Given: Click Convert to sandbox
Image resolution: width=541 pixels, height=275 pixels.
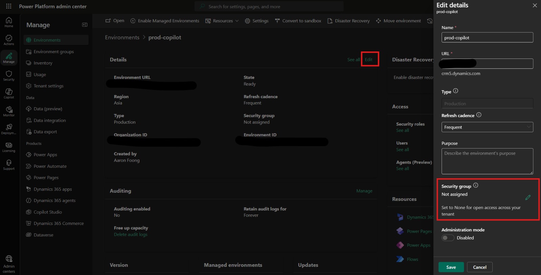Looking at the screenshot, I should point(298,21).
